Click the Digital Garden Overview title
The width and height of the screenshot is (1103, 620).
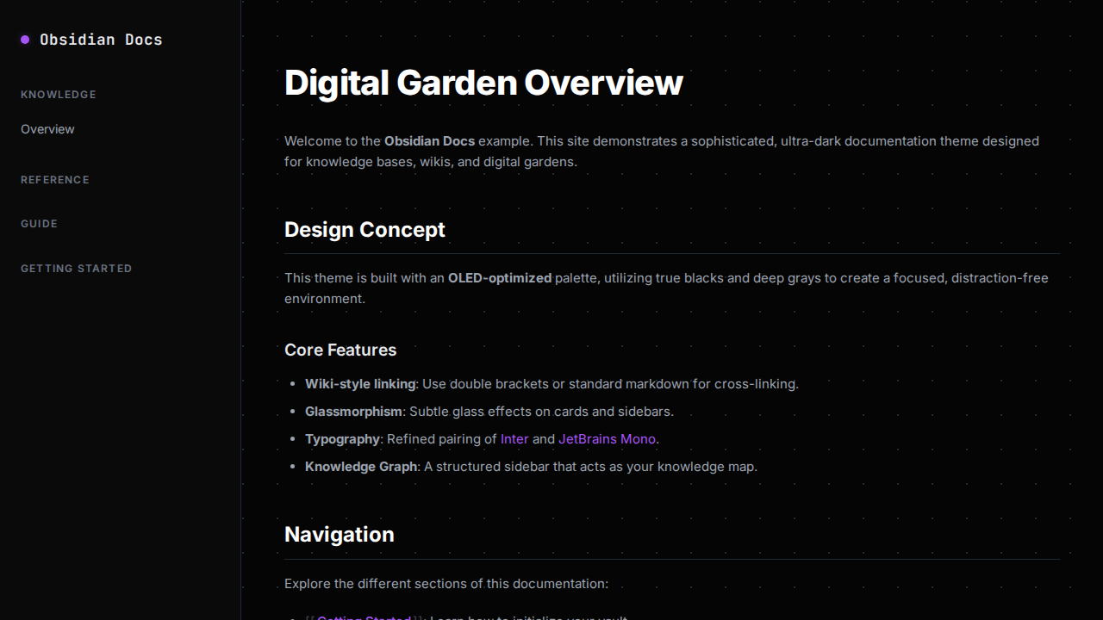tap(483, 83)
